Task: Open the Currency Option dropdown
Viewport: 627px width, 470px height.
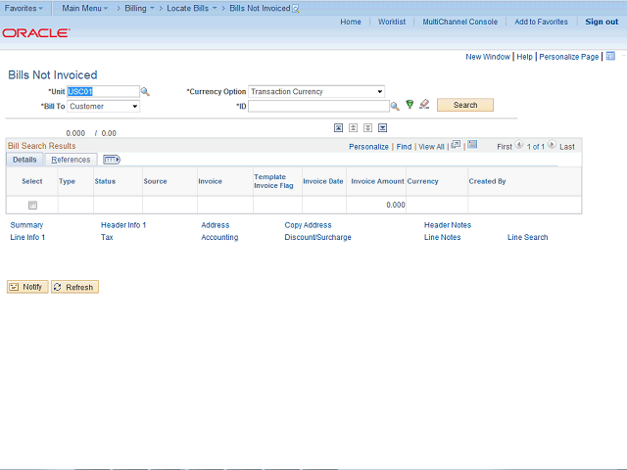Action: point(316,91)
